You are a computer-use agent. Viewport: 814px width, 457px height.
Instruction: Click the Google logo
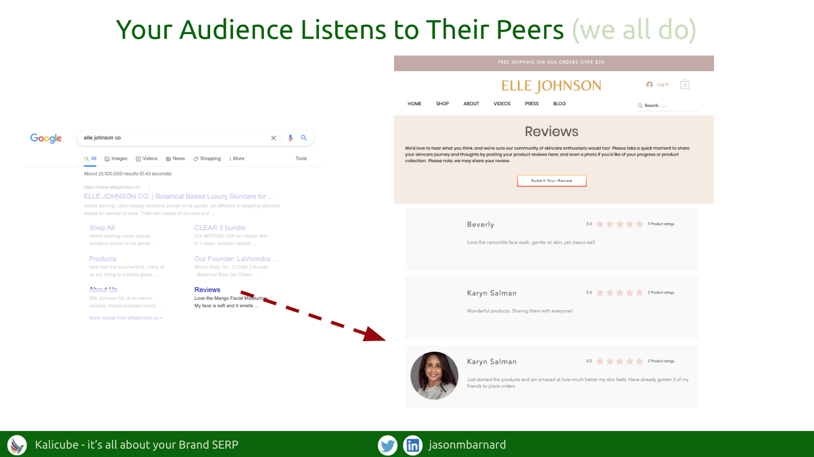[x=46, y=138]
